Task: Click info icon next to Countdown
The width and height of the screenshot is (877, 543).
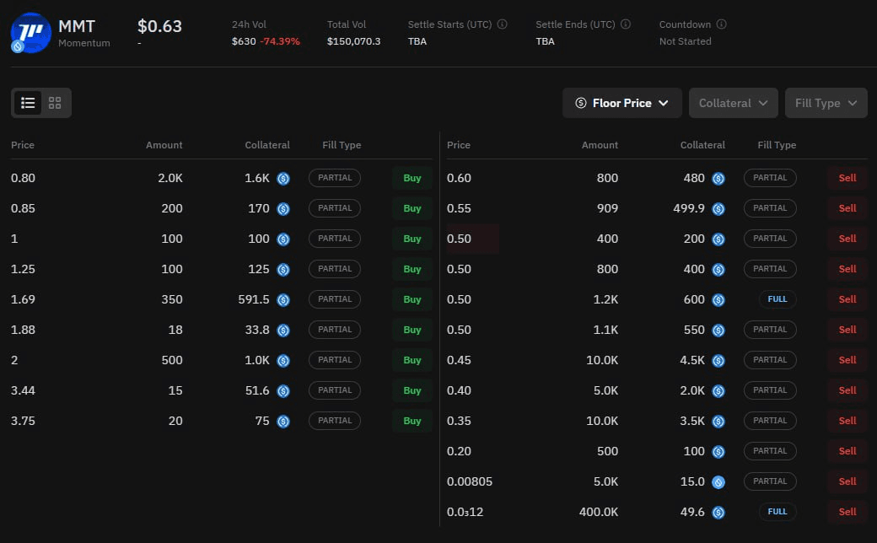Action: coord(722,24)
